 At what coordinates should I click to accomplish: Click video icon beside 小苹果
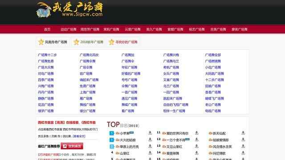click(x=118, y=133)
